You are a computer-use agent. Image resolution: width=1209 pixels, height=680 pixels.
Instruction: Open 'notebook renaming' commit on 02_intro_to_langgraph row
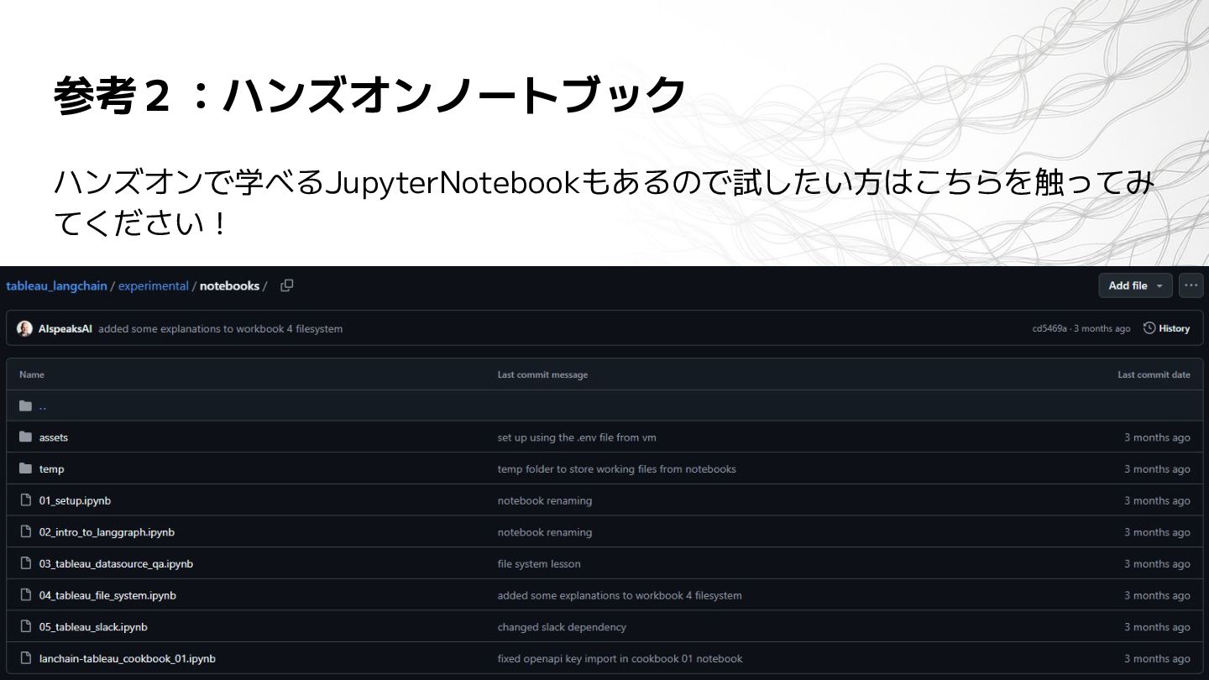point(545,532)
